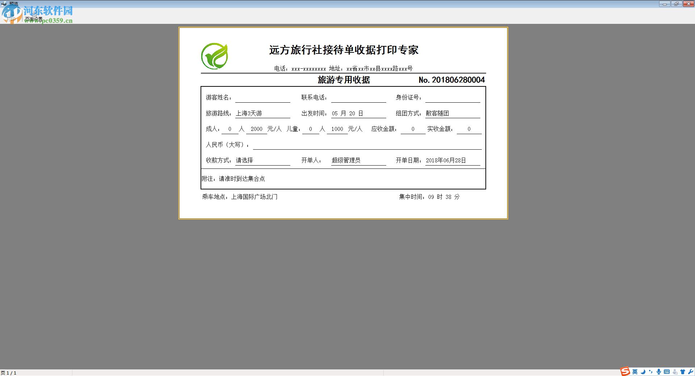Click the Sogou microphone voice input icon

pos(660,372)
